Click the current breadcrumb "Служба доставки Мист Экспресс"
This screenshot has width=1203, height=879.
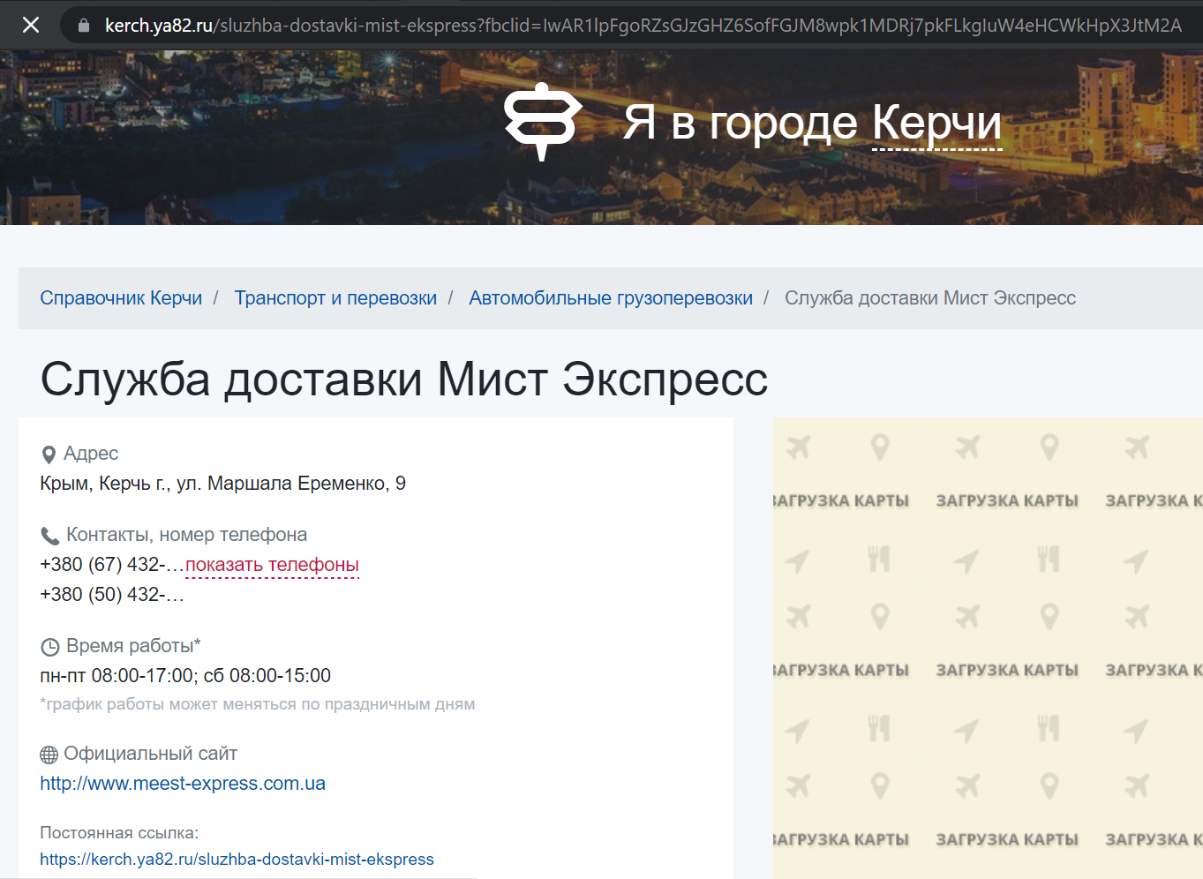(930, 298)
